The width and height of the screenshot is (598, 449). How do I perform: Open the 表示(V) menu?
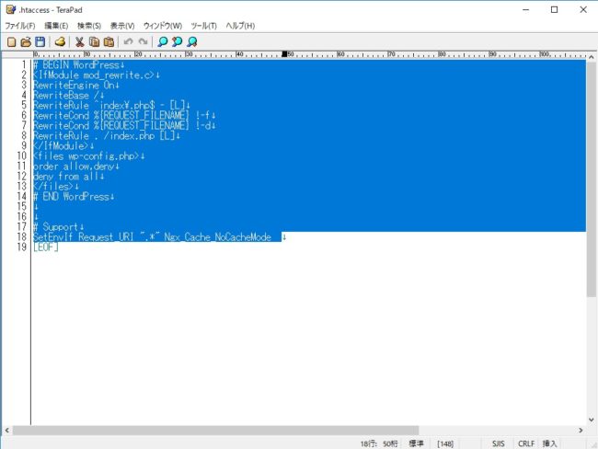pos(122,26)
